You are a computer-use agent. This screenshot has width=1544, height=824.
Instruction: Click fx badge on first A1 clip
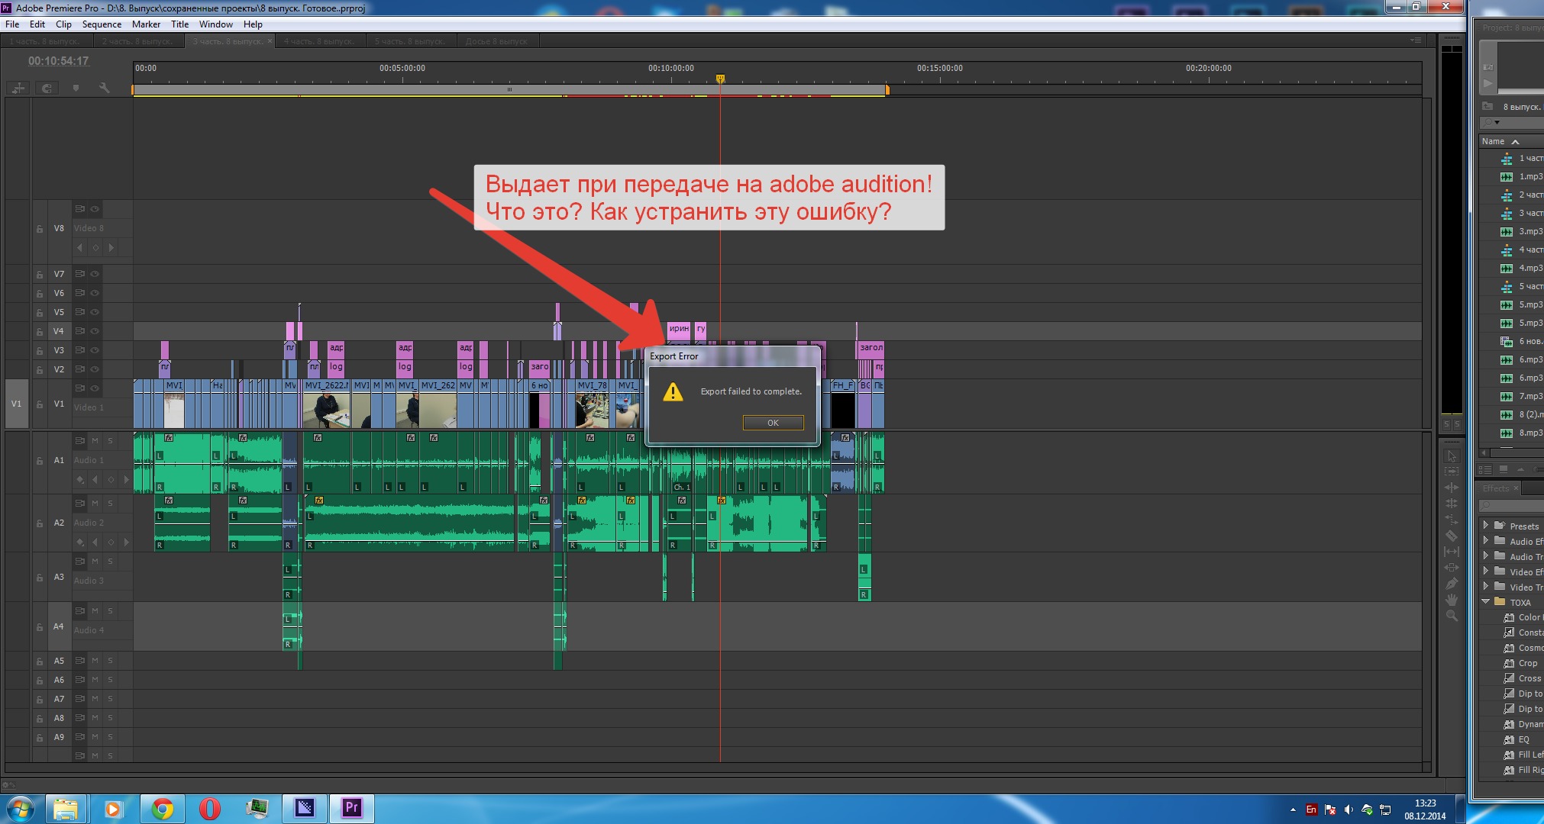(x=169, y=438)
